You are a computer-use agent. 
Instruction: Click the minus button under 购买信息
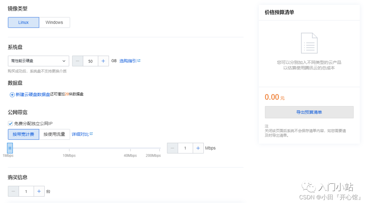point(13,191)
